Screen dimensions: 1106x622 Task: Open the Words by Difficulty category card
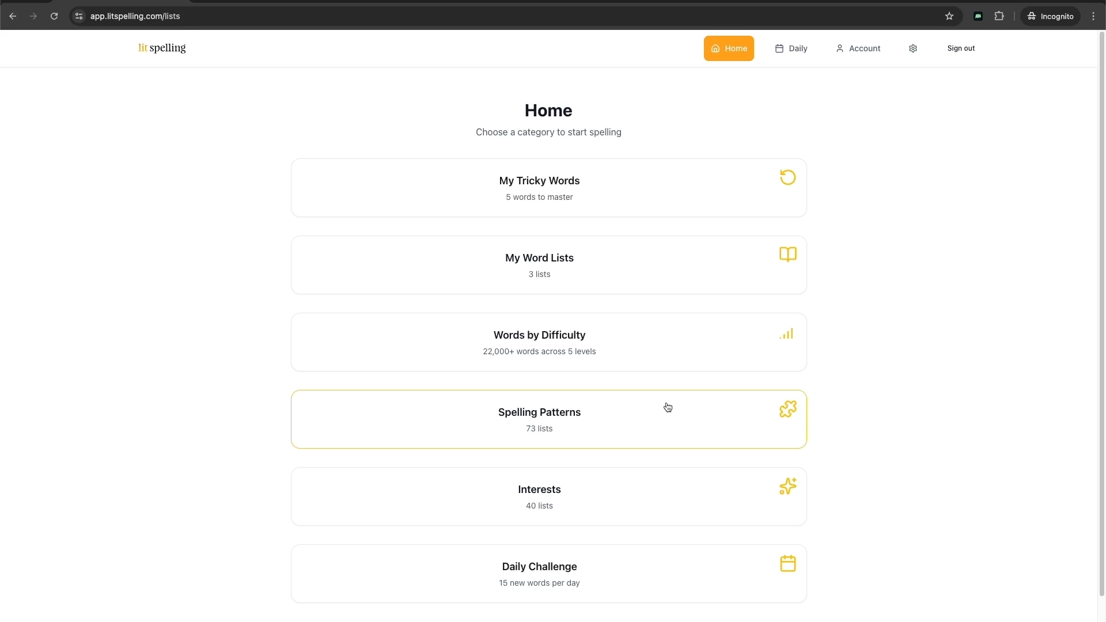(539, 342)
